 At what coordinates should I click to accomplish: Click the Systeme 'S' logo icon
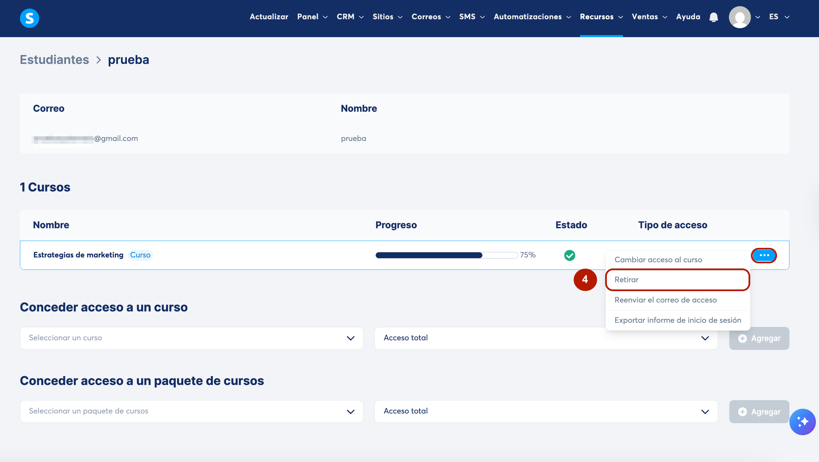click(x=30, y=18)
